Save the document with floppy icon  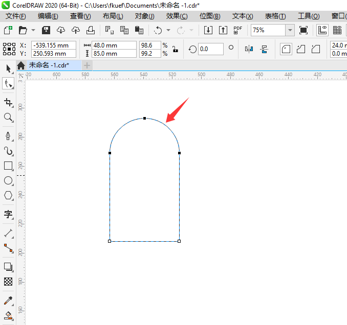(x=46, y=30)
